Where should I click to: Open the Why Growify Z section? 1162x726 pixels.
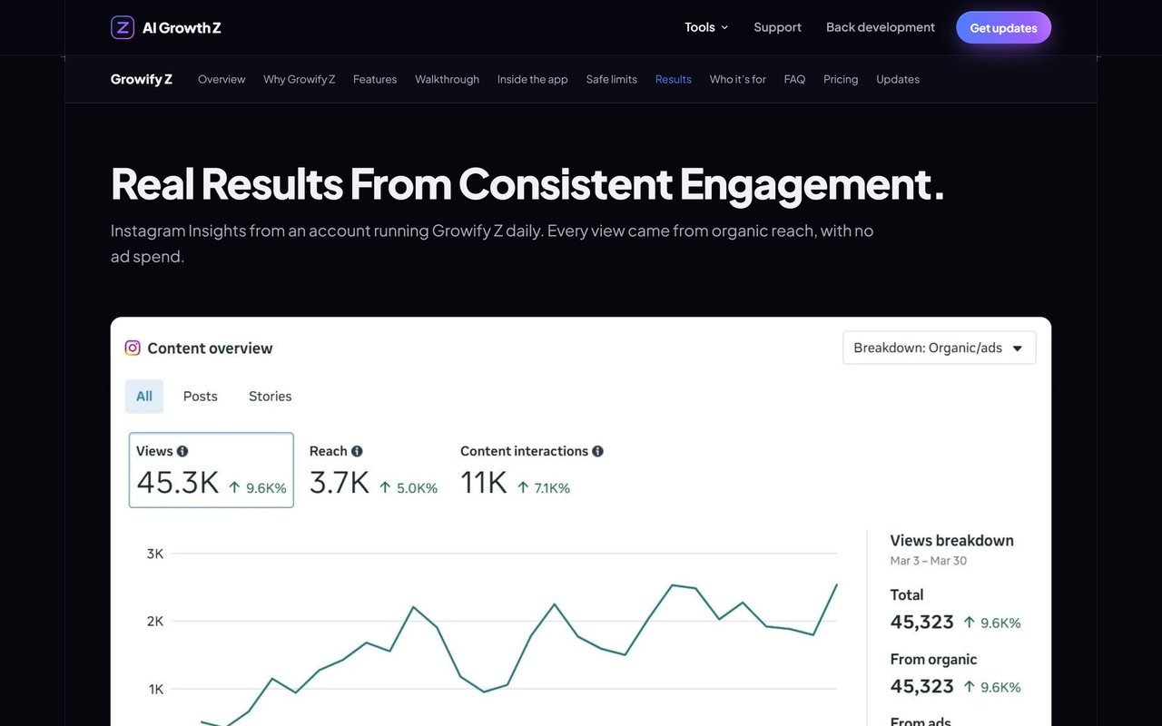[300, 79]
